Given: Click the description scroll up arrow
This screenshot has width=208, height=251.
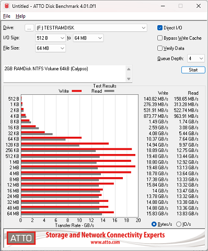Looking at the screenshot, I should pyautogui.click(x=129, y=69).
